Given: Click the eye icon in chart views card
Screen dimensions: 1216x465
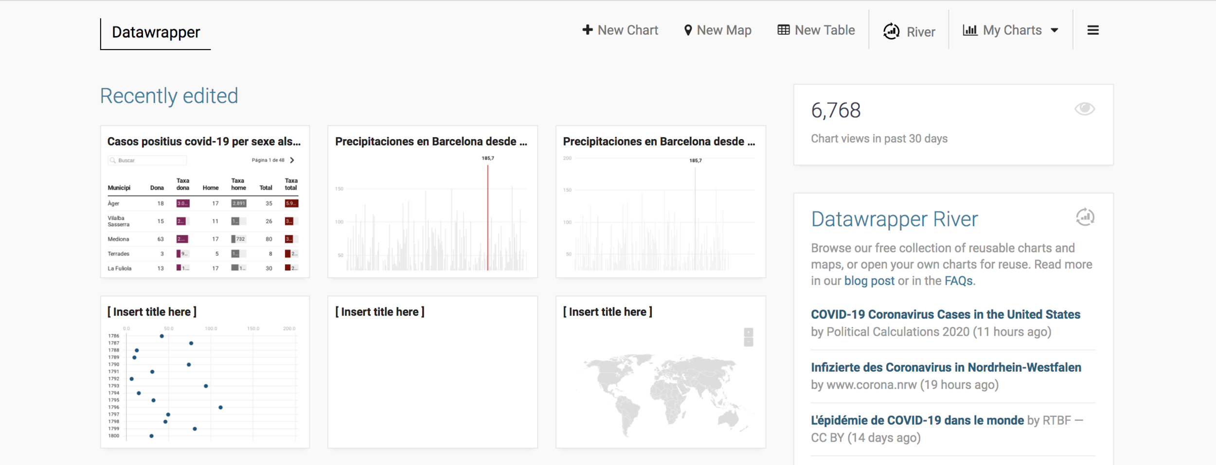Looking at the screenshot, I should (1085, 108).
